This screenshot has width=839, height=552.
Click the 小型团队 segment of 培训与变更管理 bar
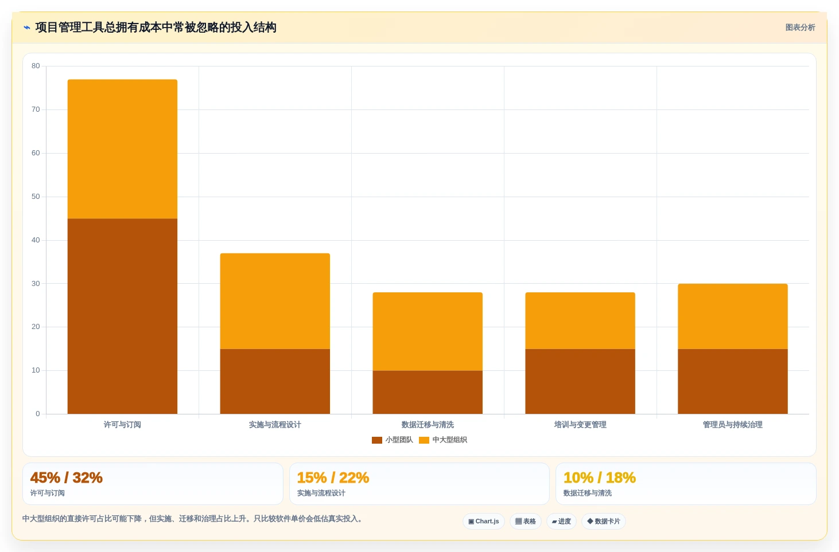580,382
